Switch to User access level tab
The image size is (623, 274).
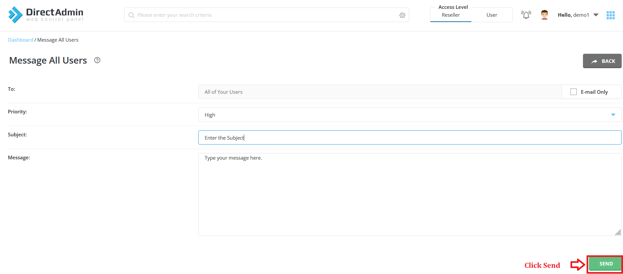tap(492, 15)
